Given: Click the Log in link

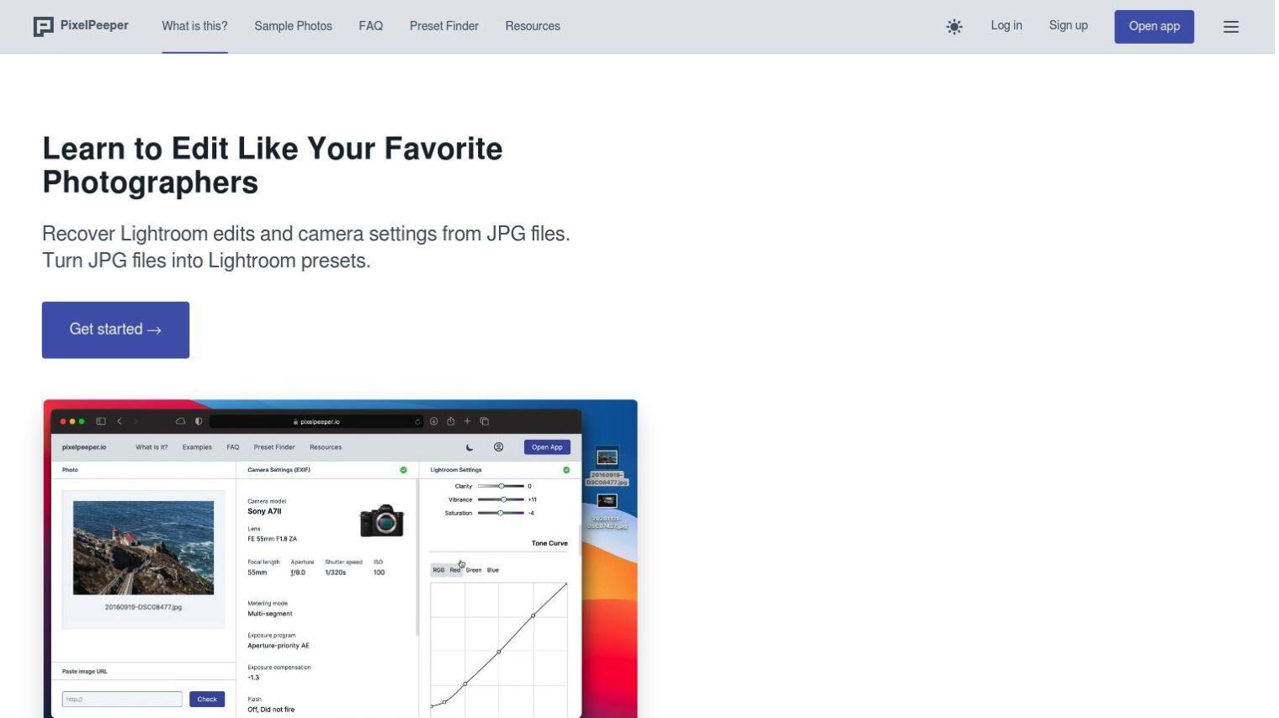Looking at the screenshot, I should (1006, 25).
